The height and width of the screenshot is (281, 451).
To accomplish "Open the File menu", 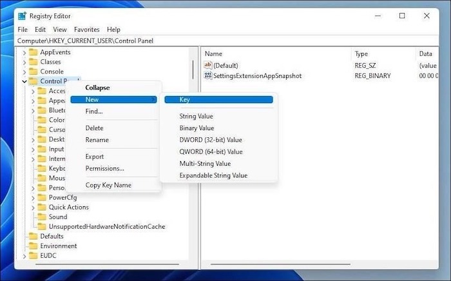I will click(23, 30).
